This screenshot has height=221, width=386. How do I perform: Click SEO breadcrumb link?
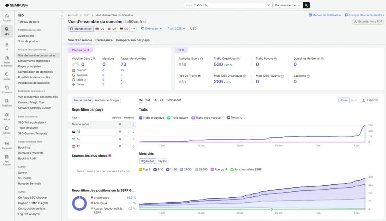(86, 15)
